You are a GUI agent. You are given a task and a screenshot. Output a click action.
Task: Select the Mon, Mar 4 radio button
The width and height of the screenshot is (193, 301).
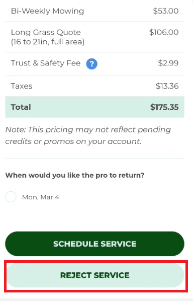point(11,197)
